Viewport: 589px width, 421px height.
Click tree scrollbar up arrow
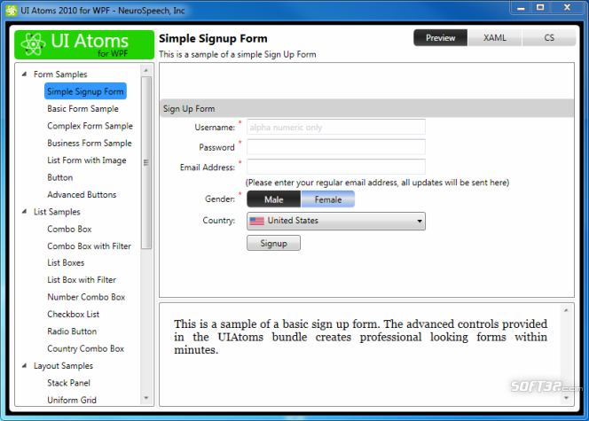click(146, 71)
